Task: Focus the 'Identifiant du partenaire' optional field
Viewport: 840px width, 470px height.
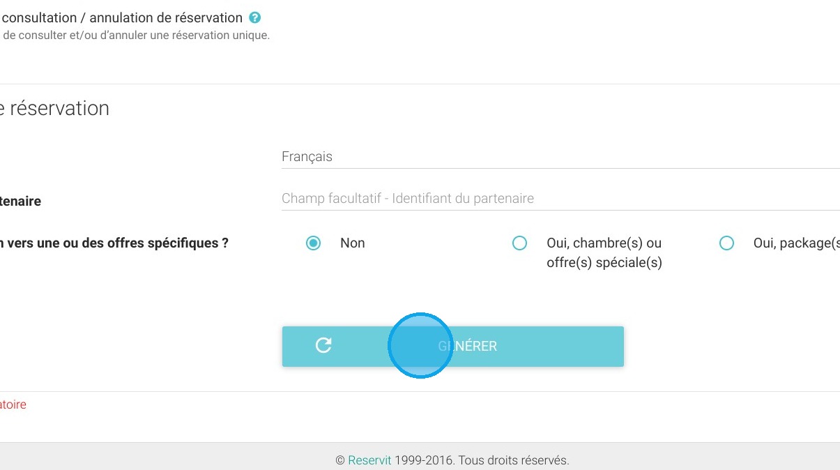Action: click(x=560, y=199)
